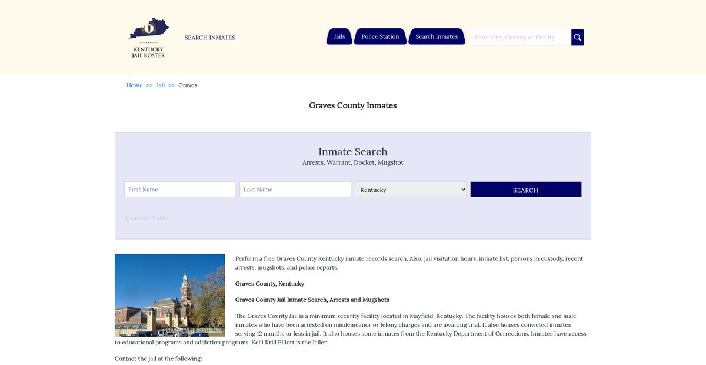Click the magnifying glass search icon

(x=578, y=38)
